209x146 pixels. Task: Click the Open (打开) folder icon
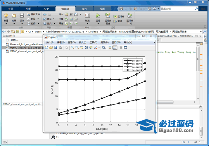(x=14, y=16)
